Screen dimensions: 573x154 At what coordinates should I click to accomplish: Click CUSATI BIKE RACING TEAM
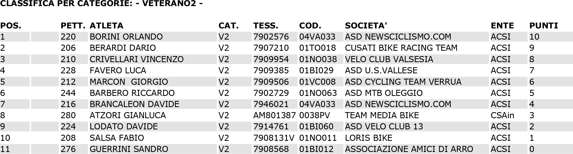pos(401,48)
